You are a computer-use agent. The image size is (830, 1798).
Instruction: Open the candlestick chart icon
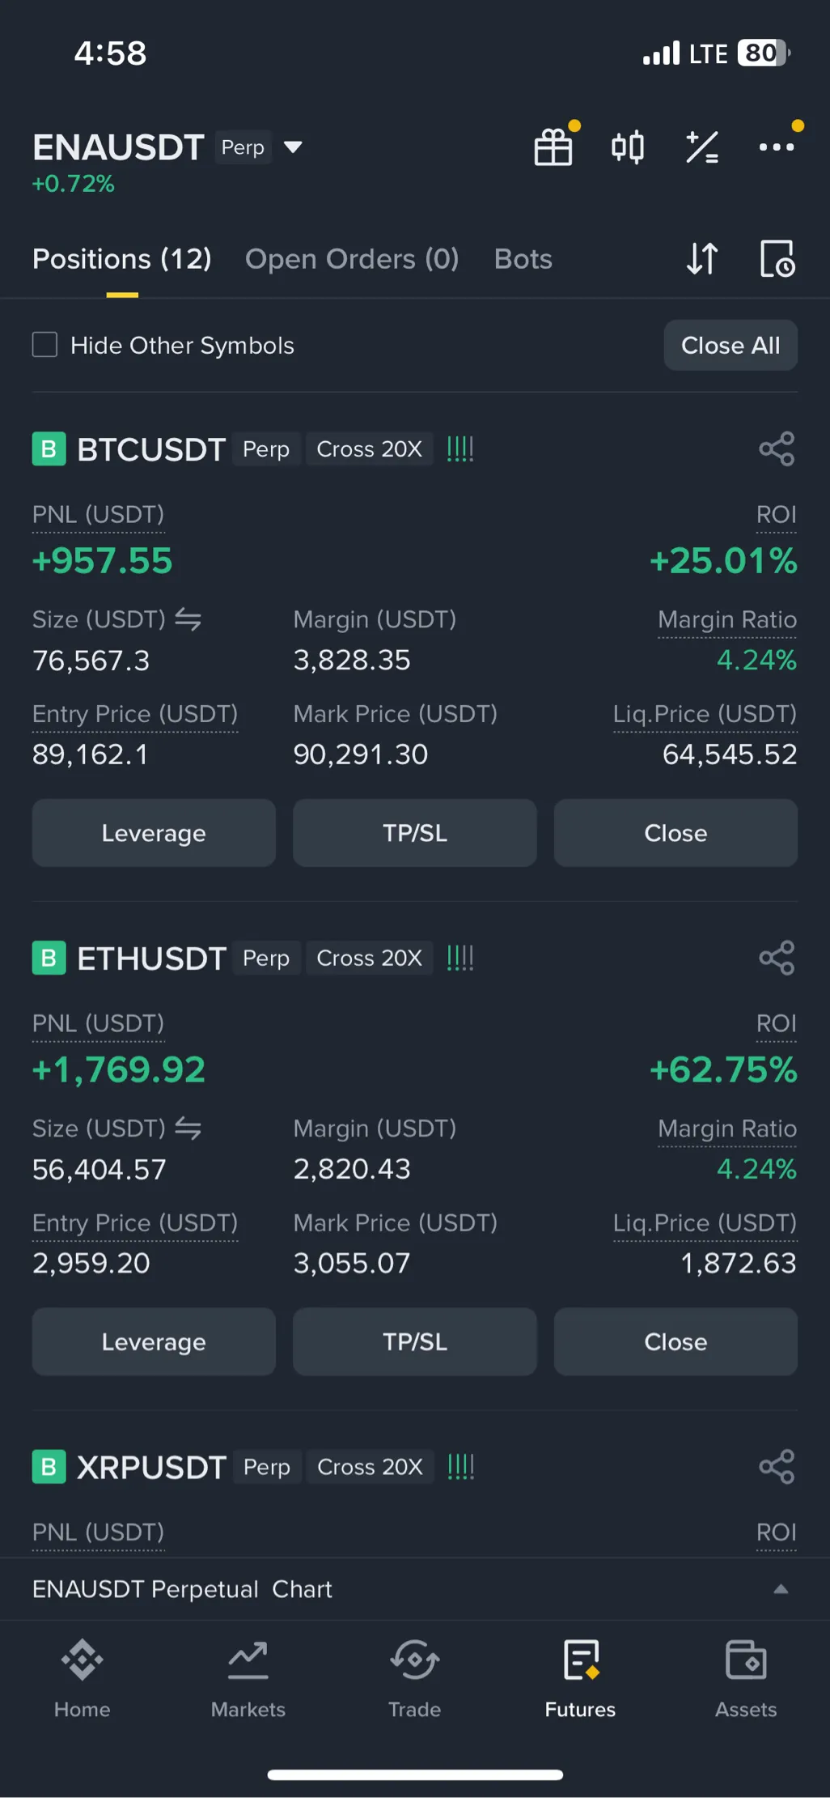pos(628,147)
